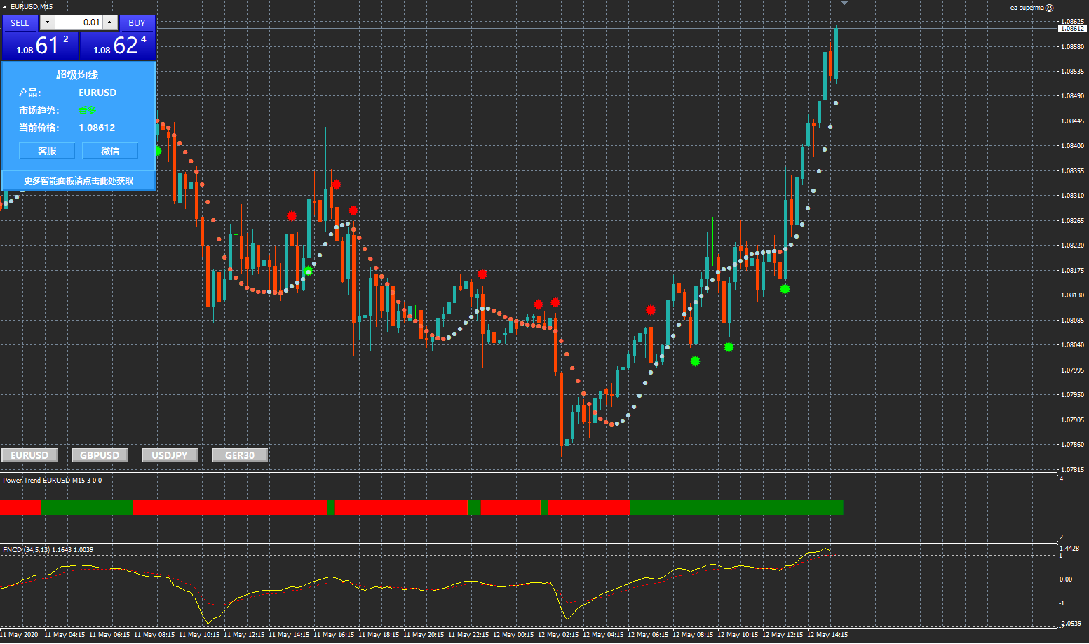Click the buy price 1.08 62 tile
Image resolution: width=1089 pixels, height=644 pixels.
click(118, 46)
